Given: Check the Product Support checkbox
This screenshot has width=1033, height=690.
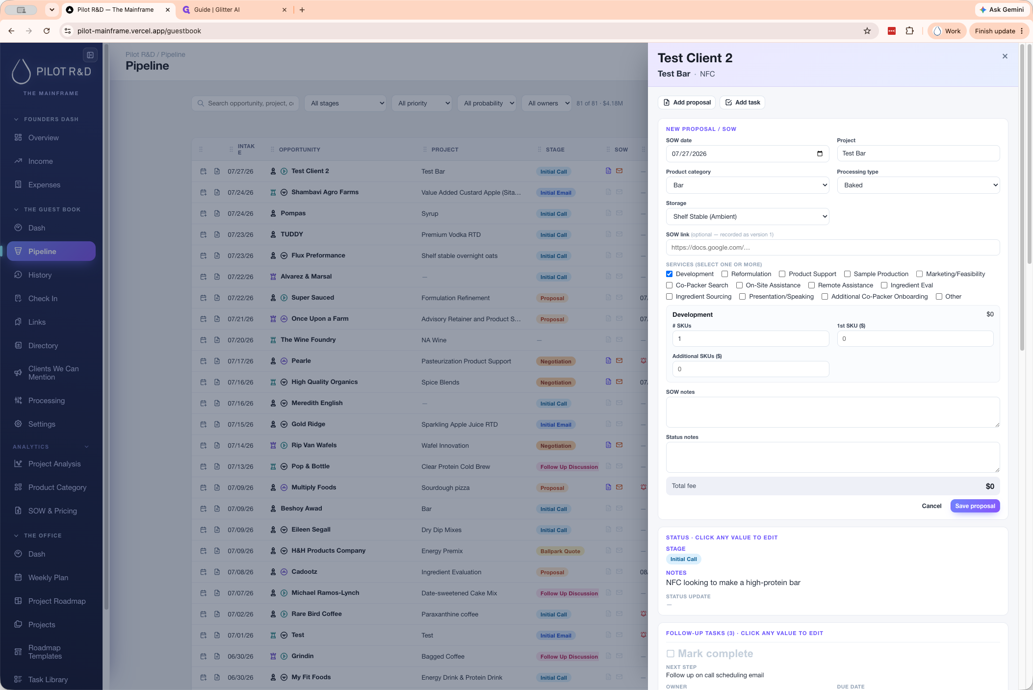Looking at the screenshot, I should point(782,274).
